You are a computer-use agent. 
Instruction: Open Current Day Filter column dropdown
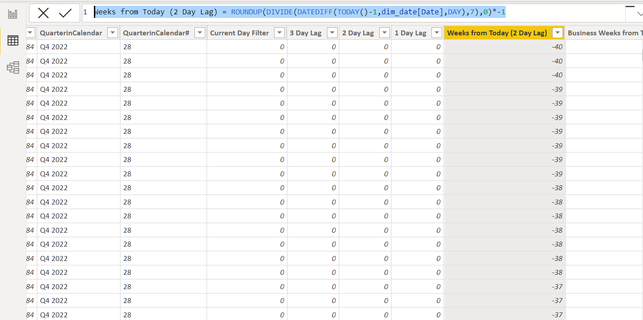[x=279, y=33]
